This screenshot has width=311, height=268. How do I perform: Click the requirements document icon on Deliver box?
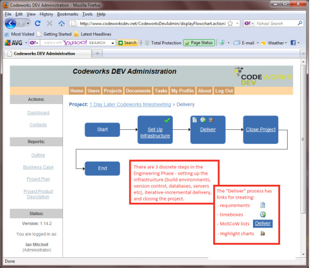(195, 120)
